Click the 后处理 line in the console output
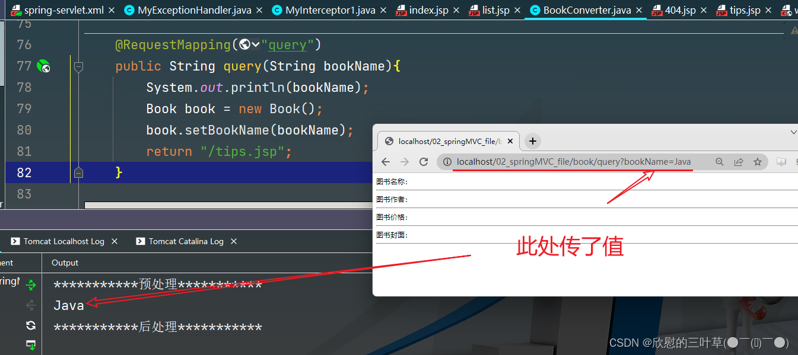The width and height of the screenshot is (798, 355). [158, 328]
